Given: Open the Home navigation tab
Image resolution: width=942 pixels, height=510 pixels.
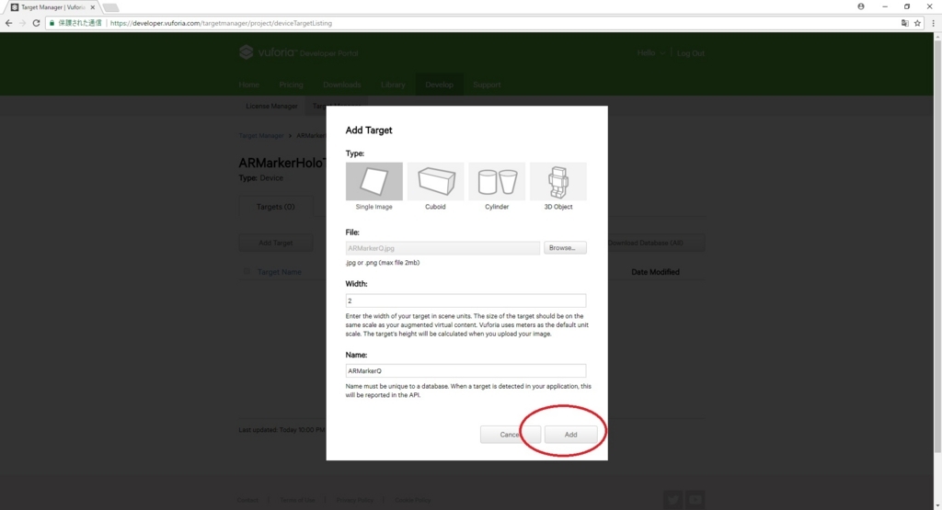Looking at the screenshot, I should coord(248,85).
